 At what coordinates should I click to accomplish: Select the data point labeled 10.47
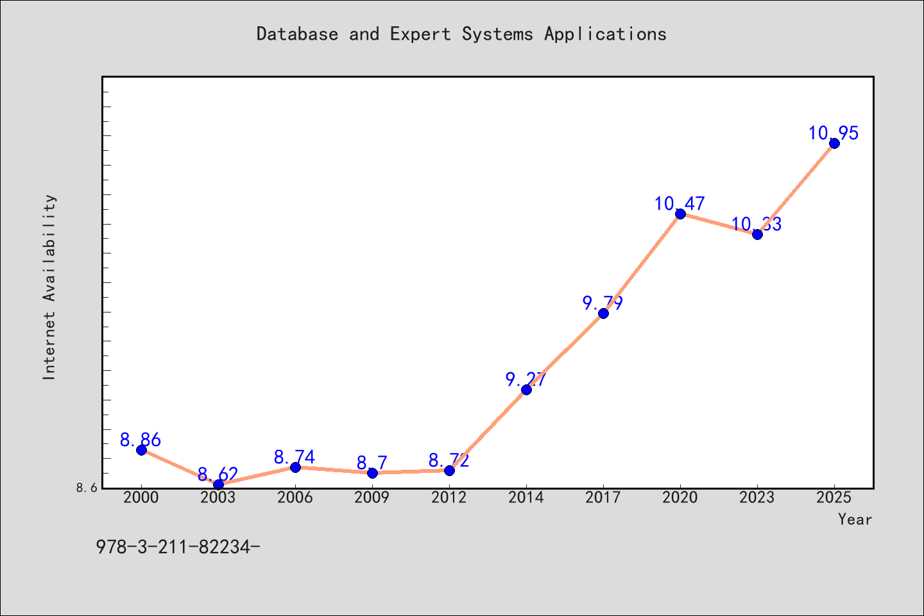[680, 214]
